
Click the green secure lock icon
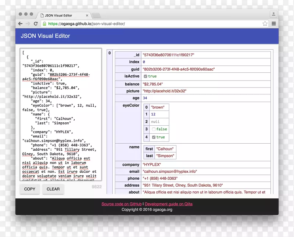click(44, 24)
